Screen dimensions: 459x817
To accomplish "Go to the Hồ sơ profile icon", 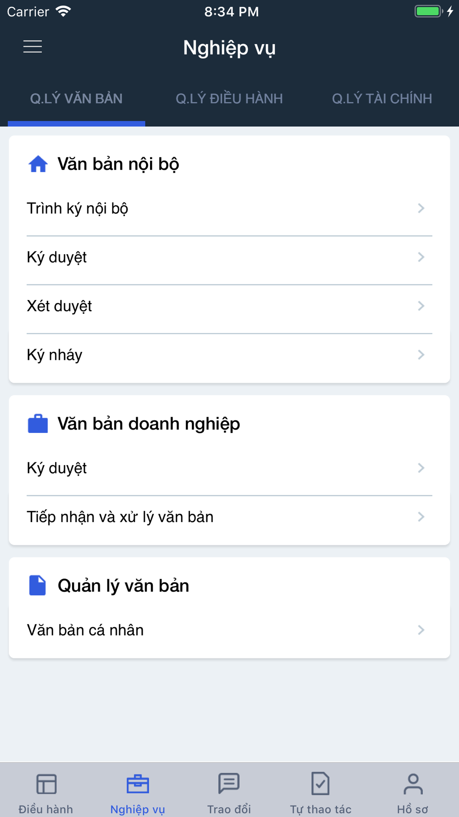I will [413, 784].
